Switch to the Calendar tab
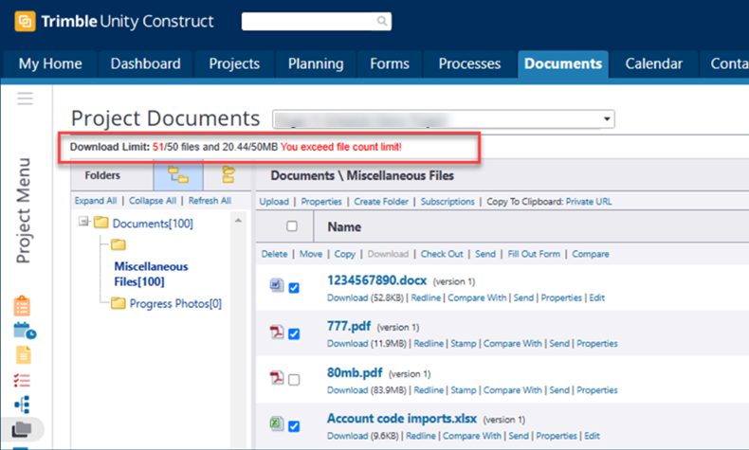The height and width of the screenshot is (450, 749). (x=653, y=63)
